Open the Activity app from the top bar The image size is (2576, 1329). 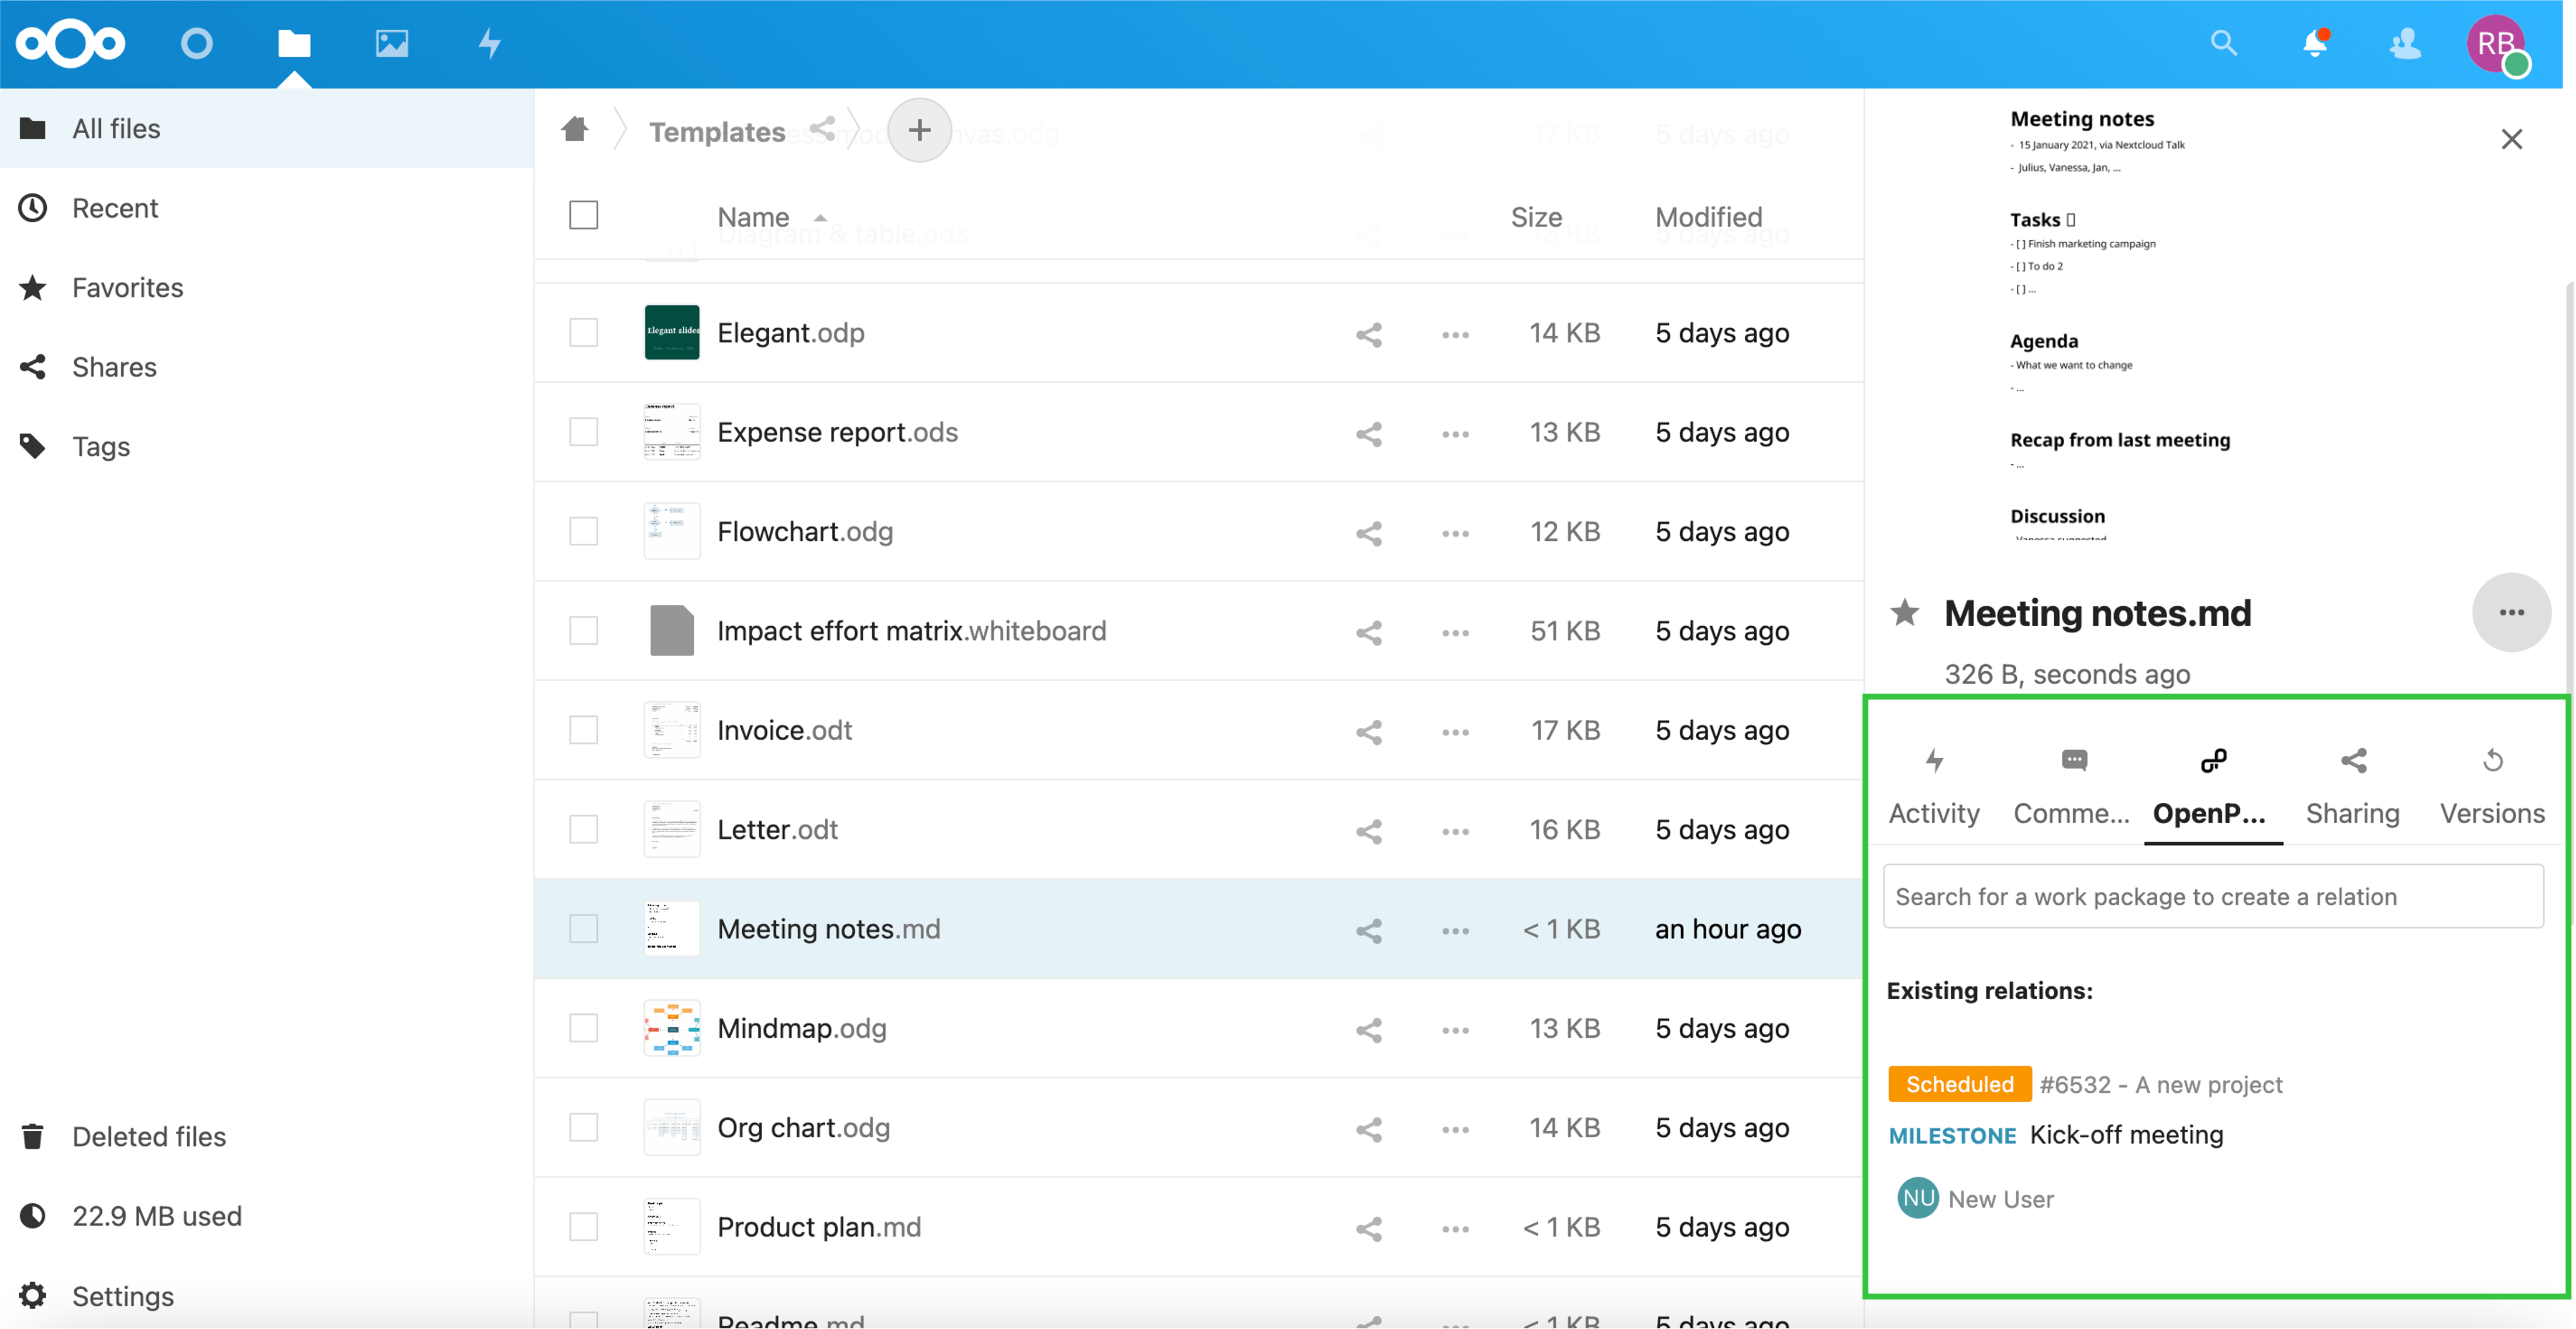click(x=489, y=44)
